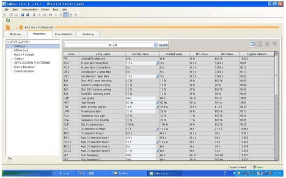Select Inputs / outputs in the tree
The image size is (286, 178).
24,54
